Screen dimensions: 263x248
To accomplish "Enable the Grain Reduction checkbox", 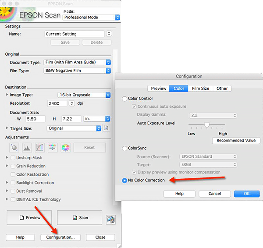I will [13, 166].
